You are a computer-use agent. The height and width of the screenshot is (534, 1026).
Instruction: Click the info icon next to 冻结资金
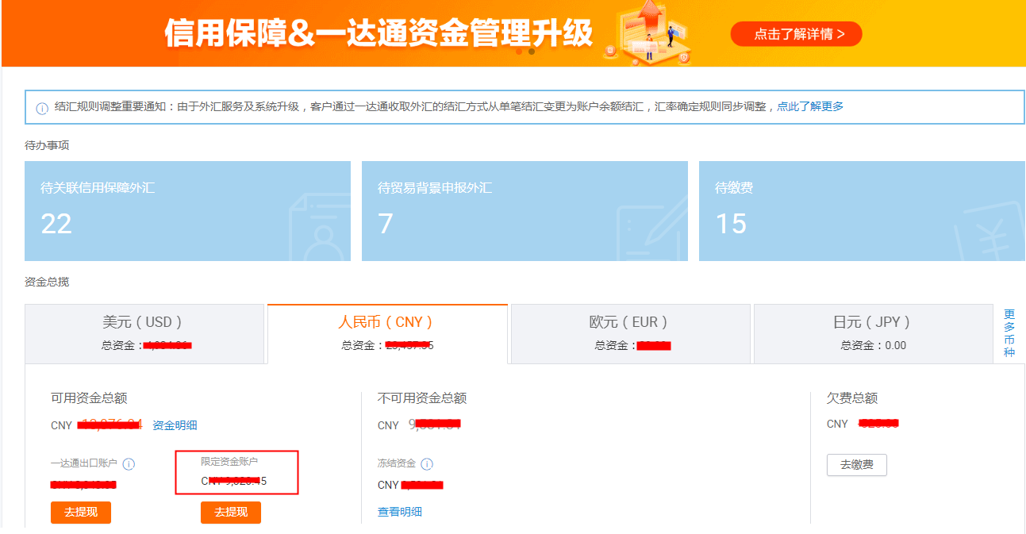click(x=427, y=464)
